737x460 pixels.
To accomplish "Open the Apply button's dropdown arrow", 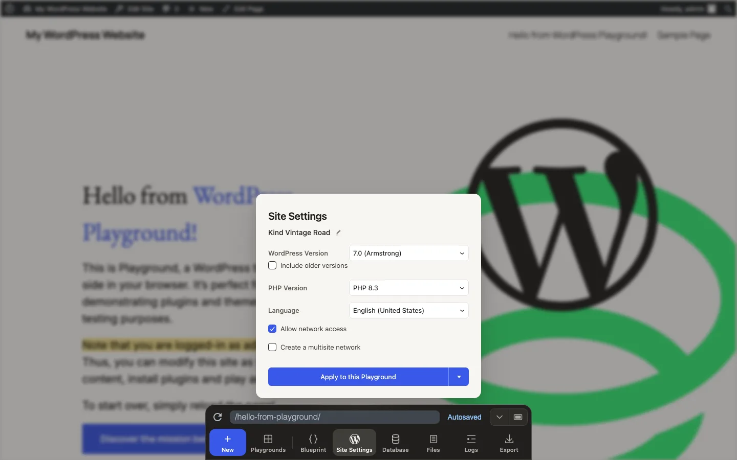I will [459, 377].
